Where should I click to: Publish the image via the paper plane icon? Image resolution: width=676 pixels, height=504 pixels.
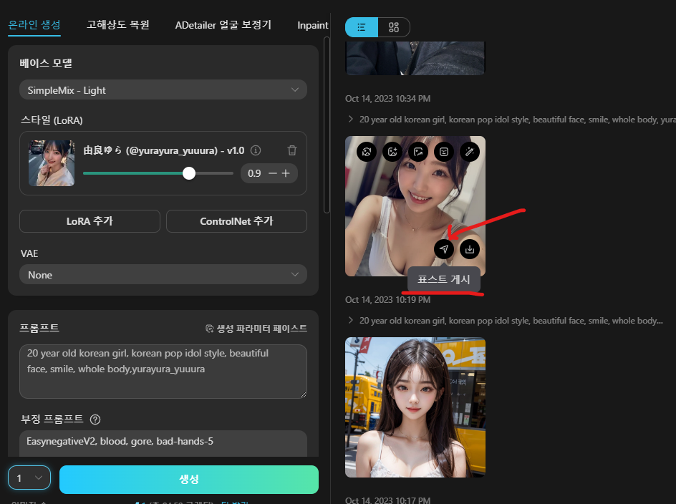tap(444, 248)
